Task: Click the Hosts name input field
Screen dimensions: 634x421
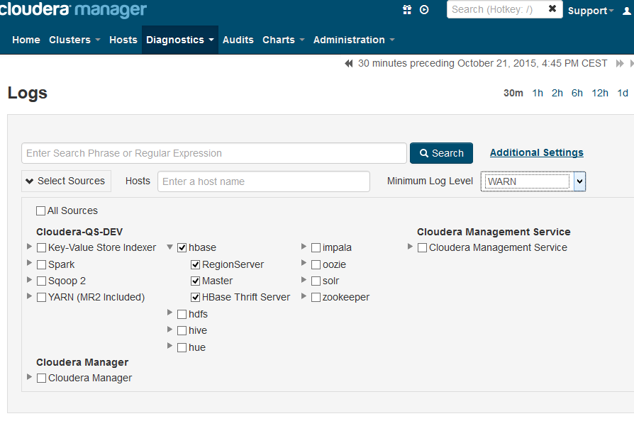Action: (263, 181)
